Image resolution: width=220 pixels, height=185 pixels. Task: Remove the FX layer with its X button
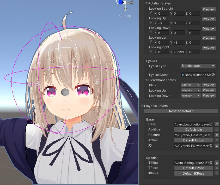(217, 146)
